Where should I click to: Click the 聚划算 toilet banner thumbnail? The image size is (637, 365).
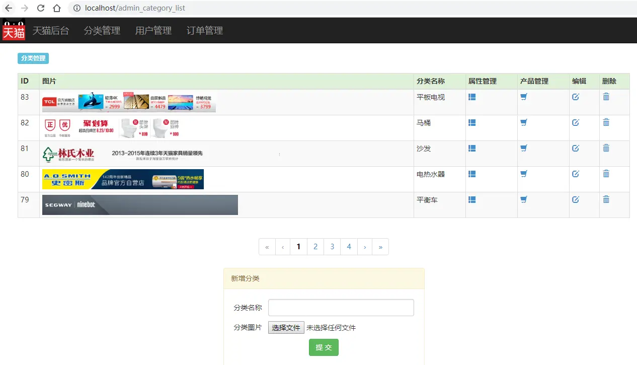coord(112,128)
